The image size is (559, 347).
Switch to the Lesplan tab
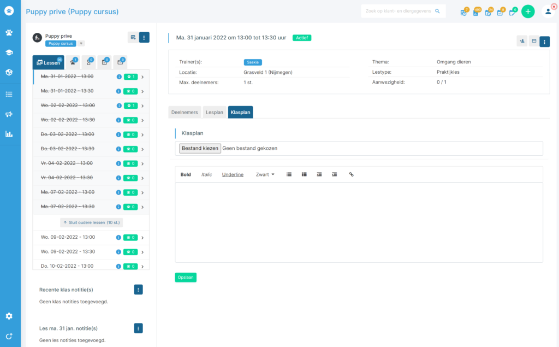pos(214,112)
